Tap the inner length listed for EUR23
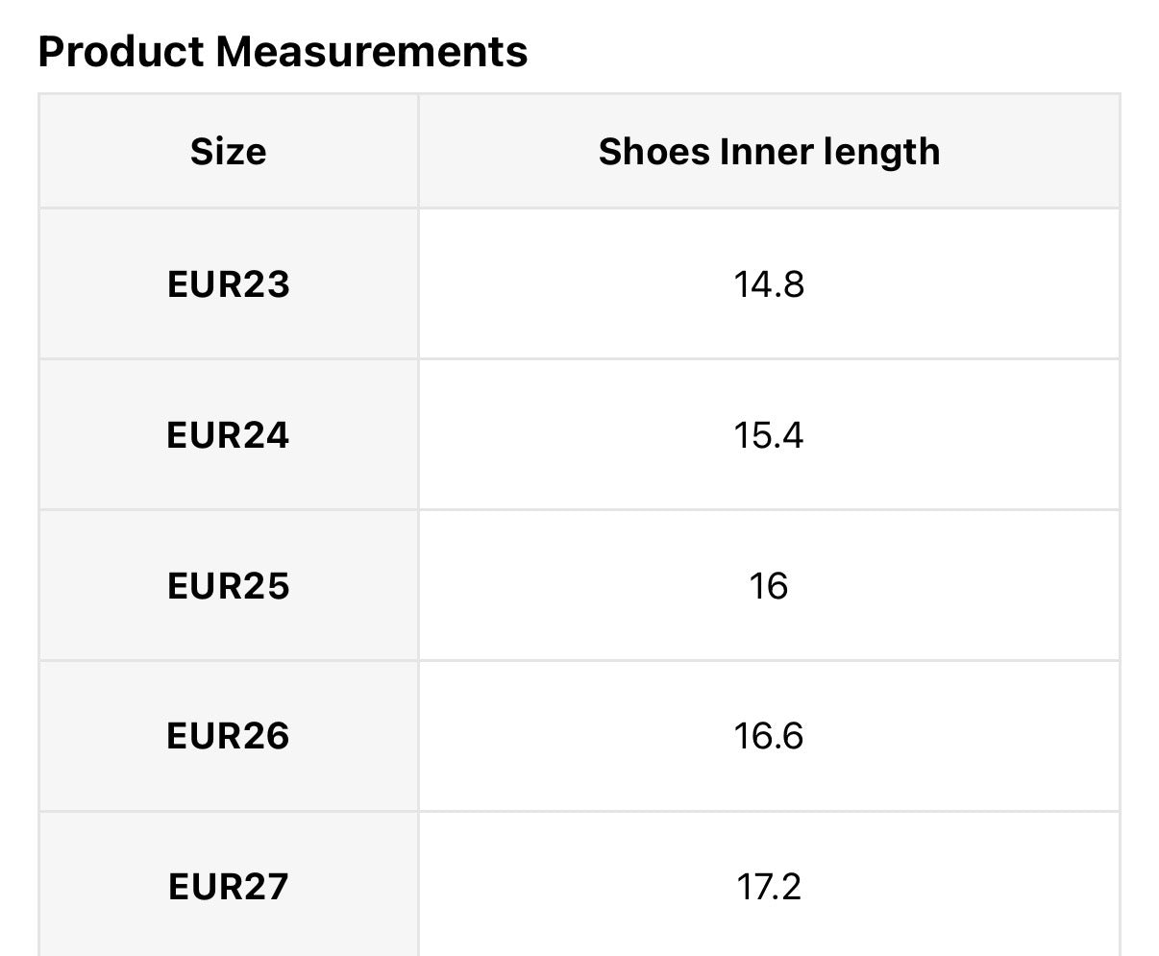 pyautogui.click(x=769, y=284)
